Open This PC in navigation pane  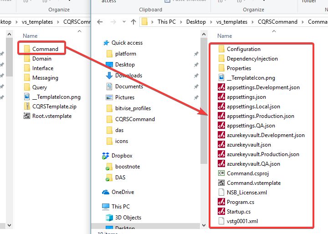(116, 206)
